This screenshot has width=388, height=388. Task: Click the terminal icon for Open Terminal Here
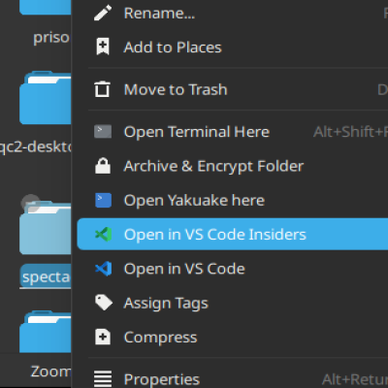point(103,132)
